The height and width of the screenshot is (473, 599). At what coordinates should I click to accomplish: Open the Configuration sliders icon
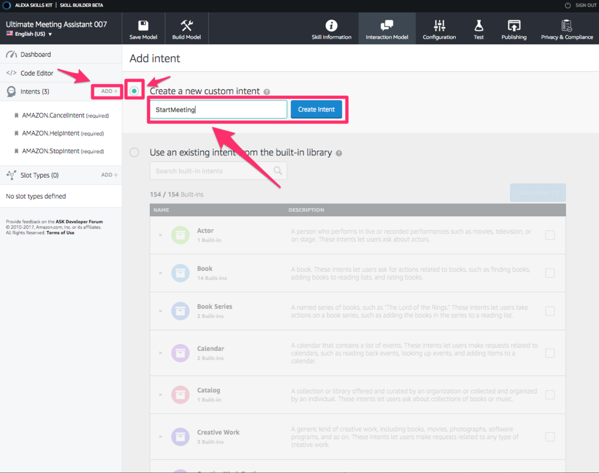coord(439,26)
